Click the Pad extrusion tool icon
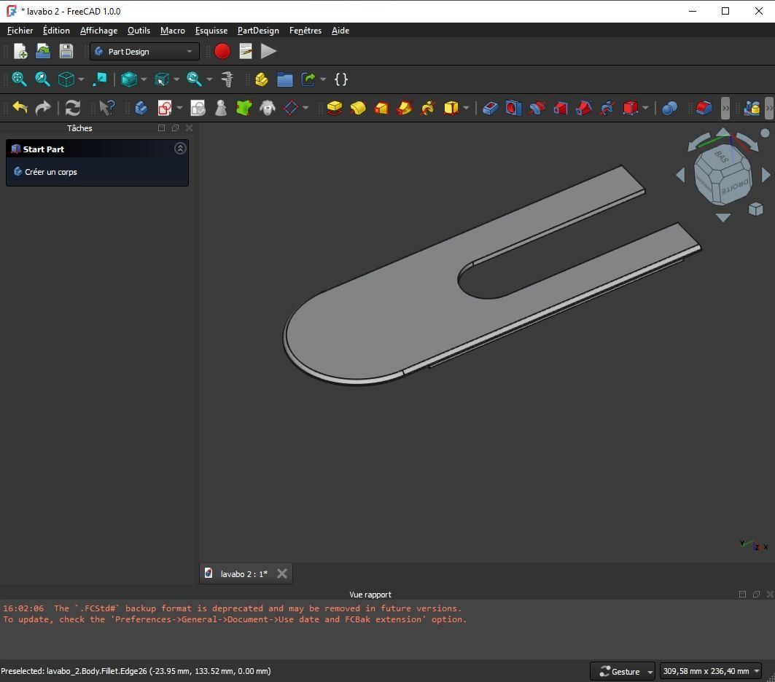The width and height of the screenshot is (775, 682). (x=335, y=108)
